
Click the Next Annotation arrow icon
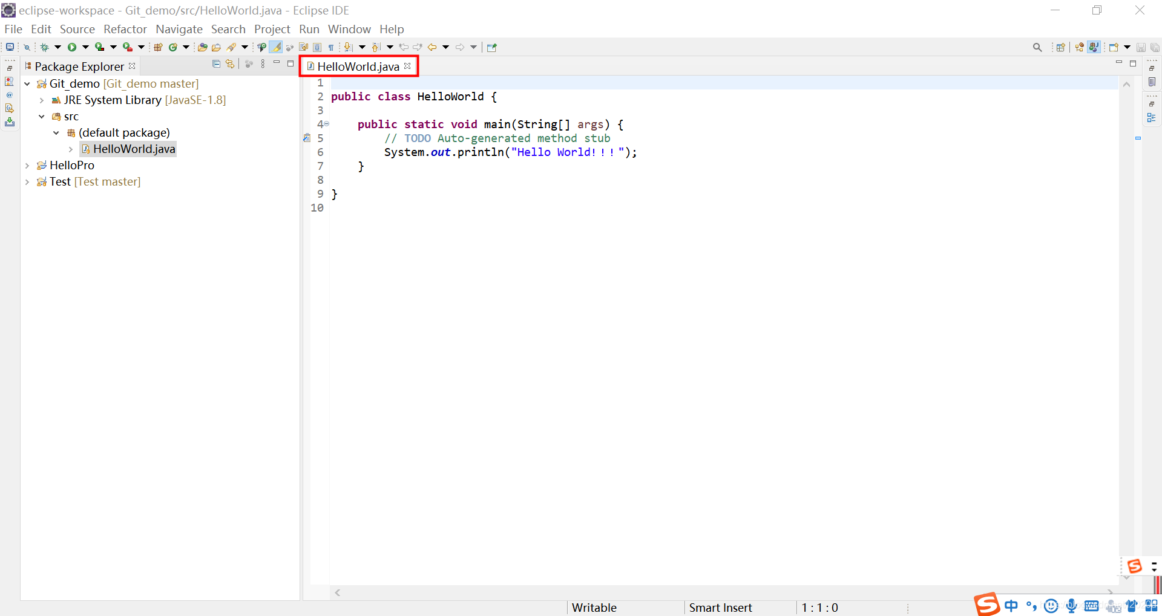click(348, 47)
